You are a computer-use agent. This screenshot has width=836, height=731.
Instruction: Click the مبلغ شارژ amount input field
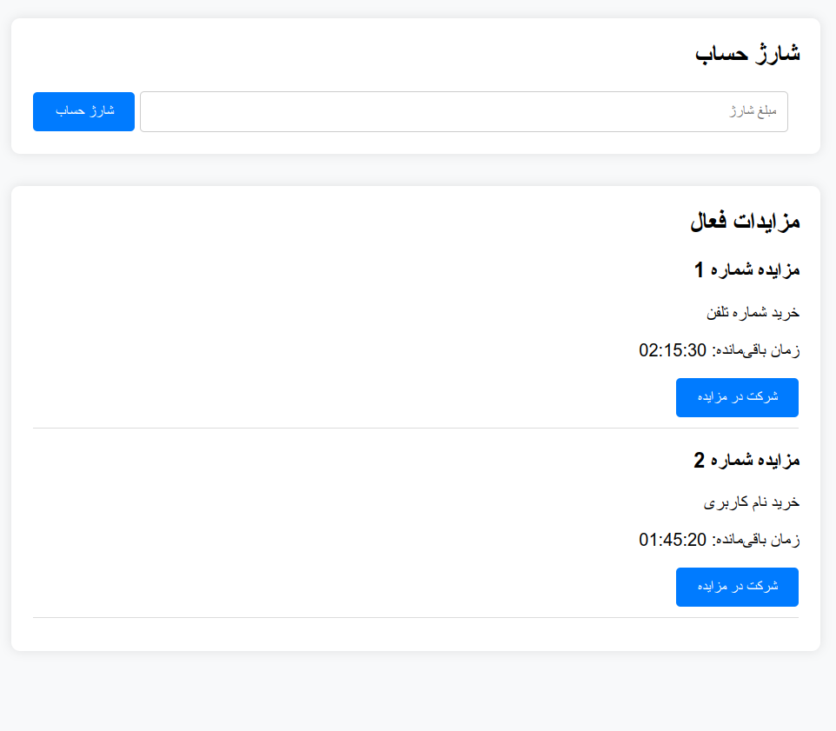click(x=463, y=112)
